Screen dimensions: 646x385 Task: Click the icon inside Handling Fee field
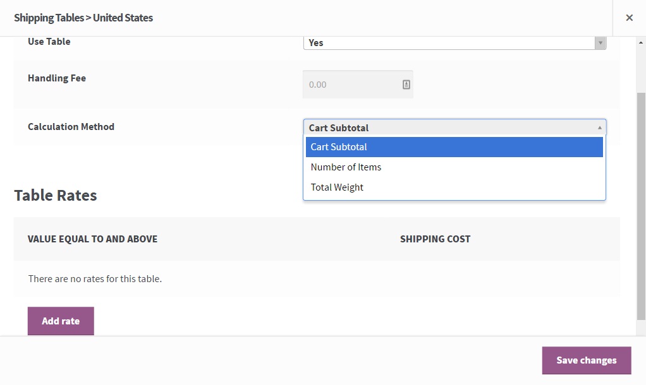point(406,85)
